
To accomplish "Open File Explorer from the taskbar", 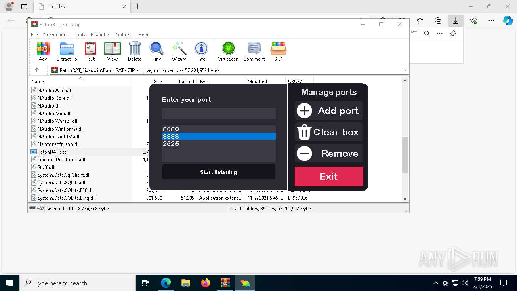I will [186, 283].
